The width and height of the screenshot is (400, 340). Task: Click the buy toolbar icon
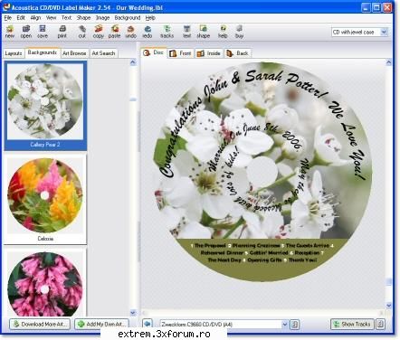tap(239, 32)
